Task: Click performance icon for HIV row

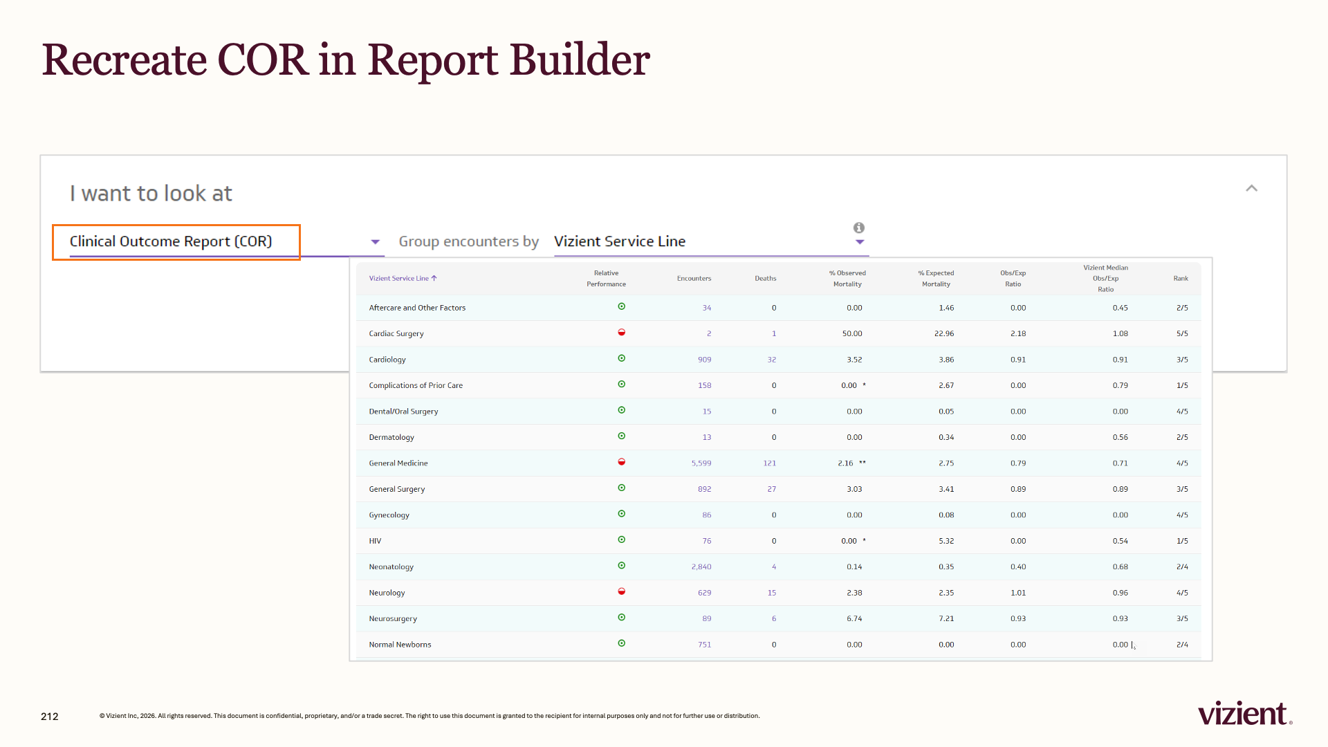Action: [x=621, y=540]
